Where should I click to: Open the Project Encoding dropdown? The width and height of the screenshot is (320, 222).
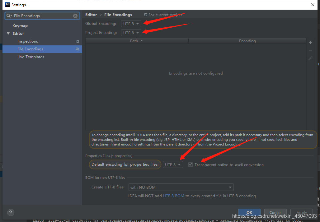coord(131,33)
